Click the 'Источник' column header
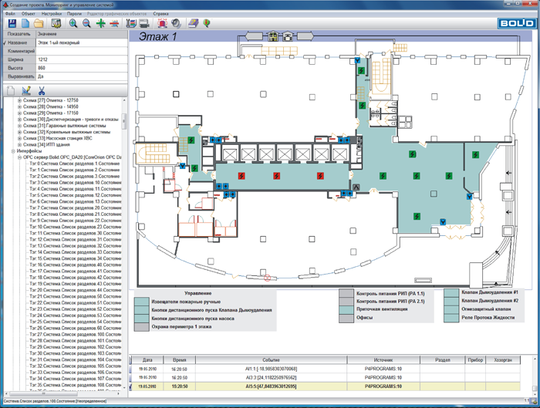540x408 pixels. (383, 359)
